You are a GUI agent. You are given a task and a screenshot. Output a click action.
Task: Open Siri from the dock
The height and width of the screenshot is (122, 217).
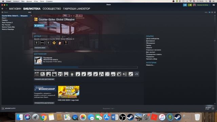27,117
